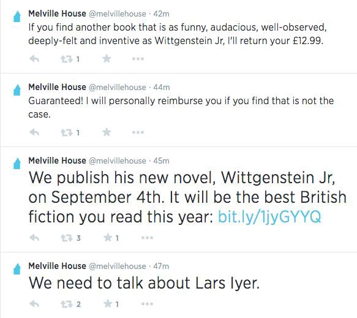The image size is (357, 318).
Task: Open more options on the 42m tweet
Action: pyautogui.click(x=138, y=59)
